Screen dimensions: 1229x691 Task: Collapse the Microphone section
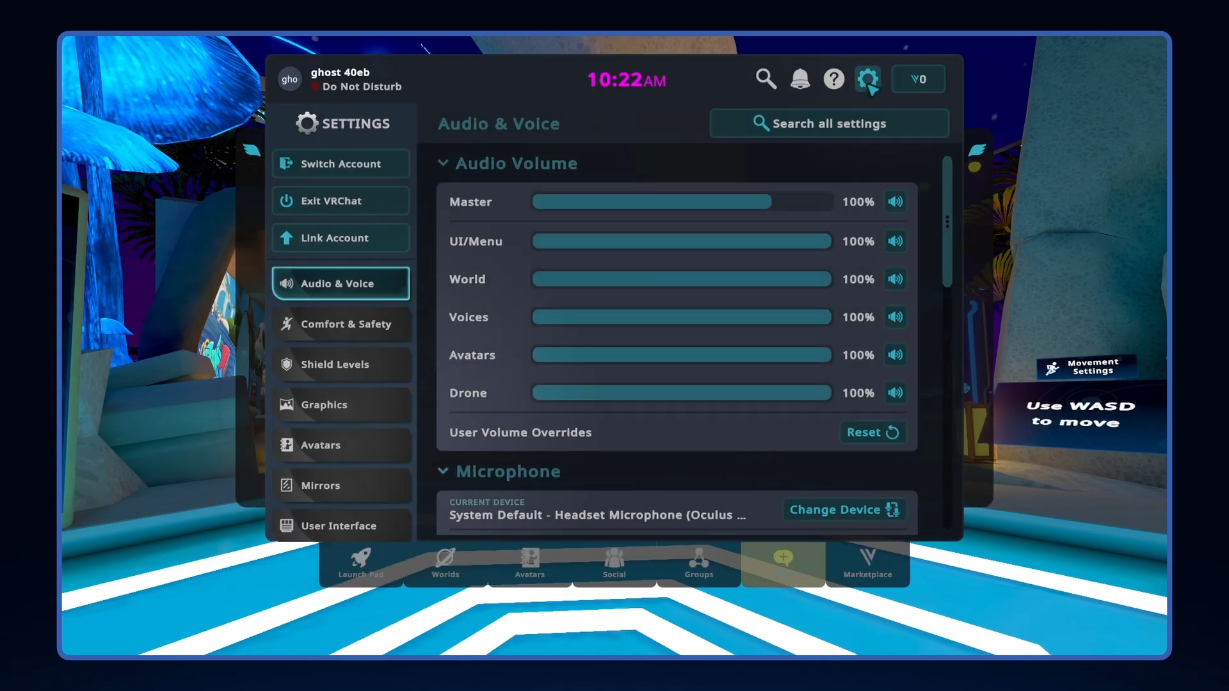[x=443, y=472]
